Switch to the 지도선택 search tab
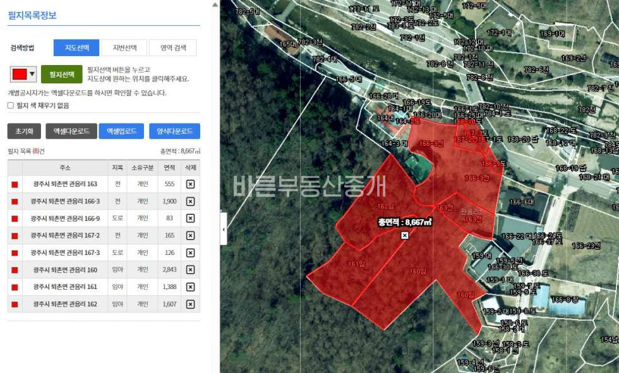Screen dimensions: 619x373 pyautogui.click(x=76, y=48)
